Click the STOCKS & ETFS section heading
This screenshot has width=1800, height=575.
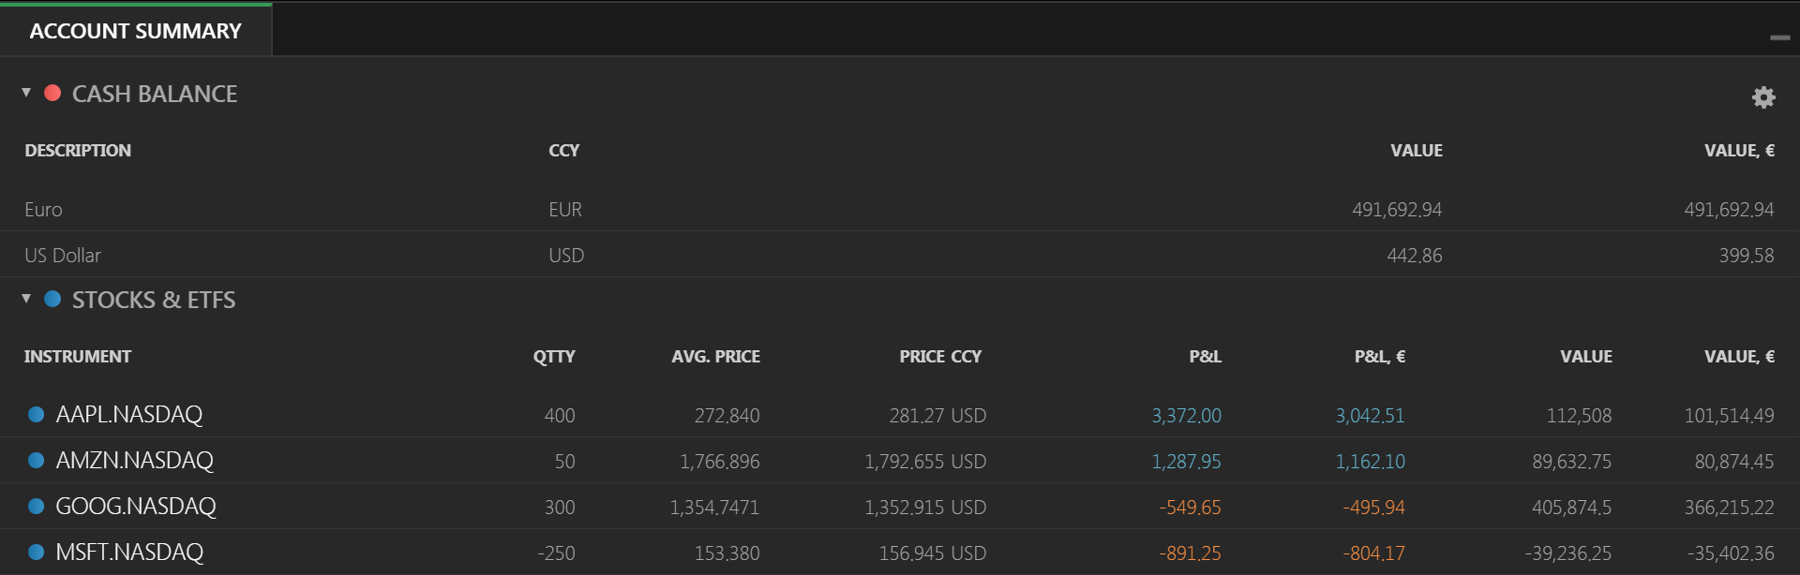point(154,300)
